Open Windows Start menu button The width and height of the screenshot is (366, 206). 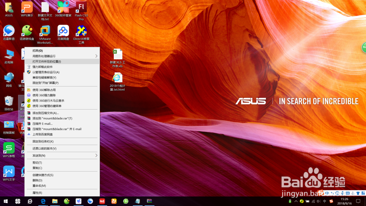coord(5,201)
